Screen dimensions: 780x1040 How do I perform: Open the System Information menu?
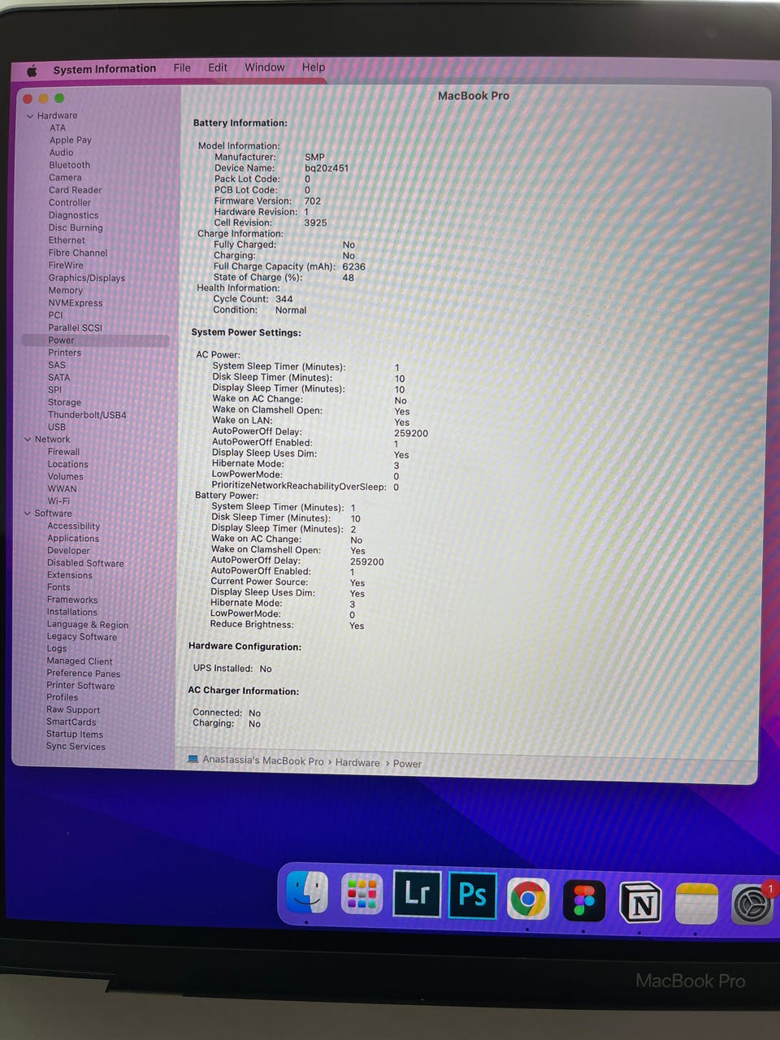pos(105,69)
